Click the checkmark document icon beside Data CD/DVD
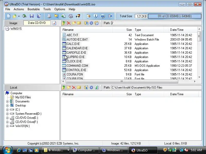The width and height of the screenshot is (206, 154). [54, 23]
